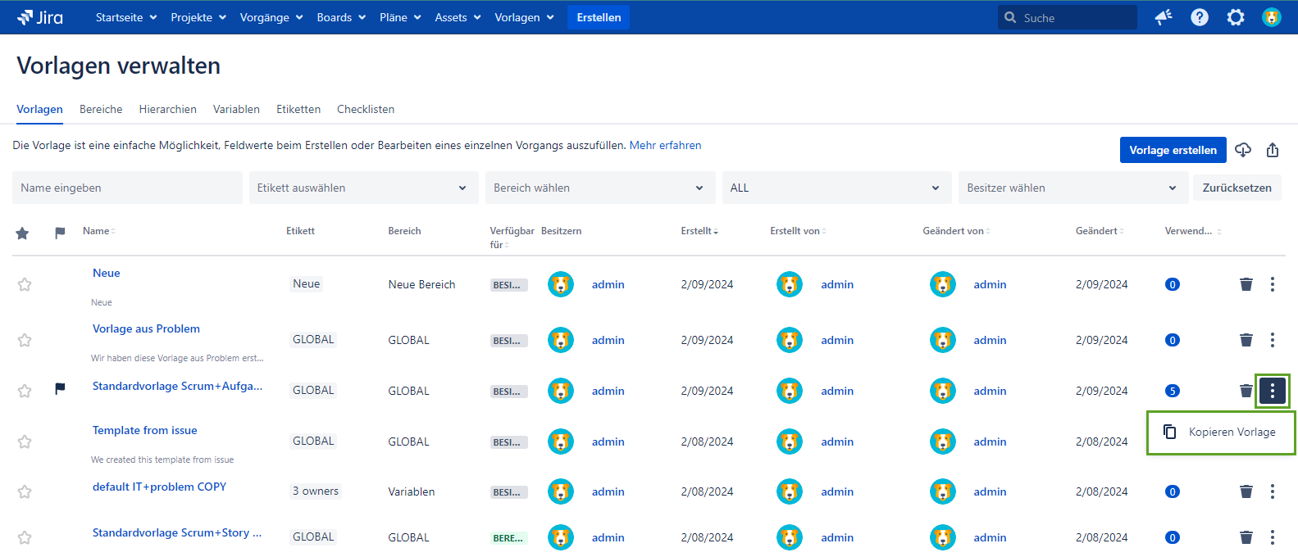Viewport: 1298px width, 557px height.
Task: Open the Bereich wählen dropdown
Action: coord(599,188)
